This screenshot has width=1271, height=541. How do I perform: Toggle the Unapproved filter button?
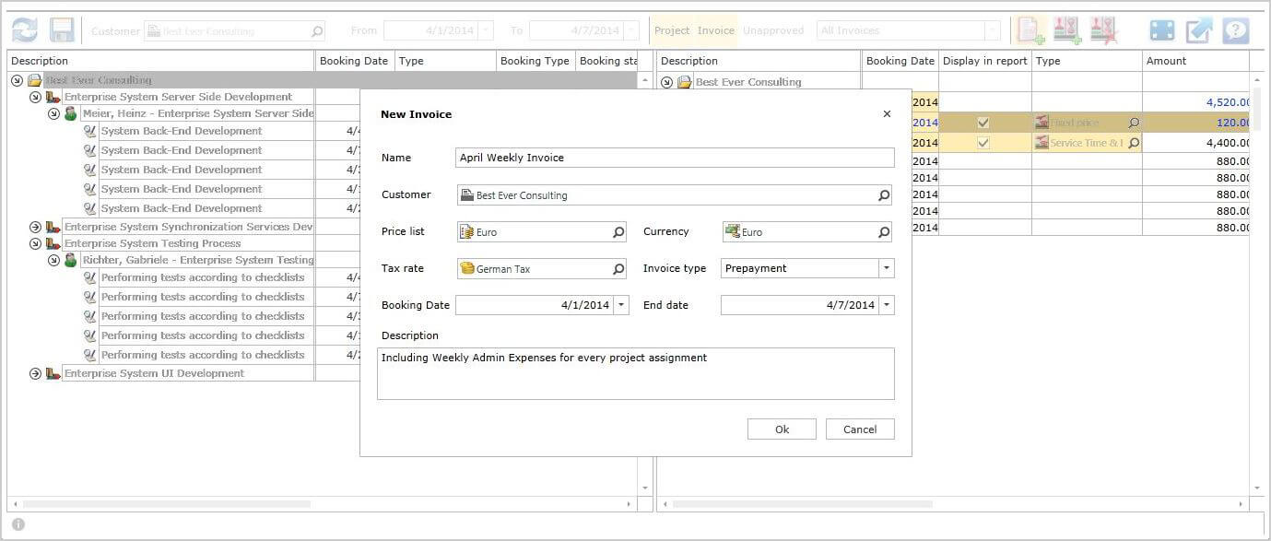click(773, 30)
